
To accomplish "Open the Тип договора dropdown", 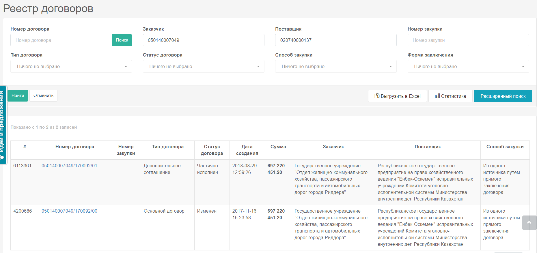I will [71, 66].
